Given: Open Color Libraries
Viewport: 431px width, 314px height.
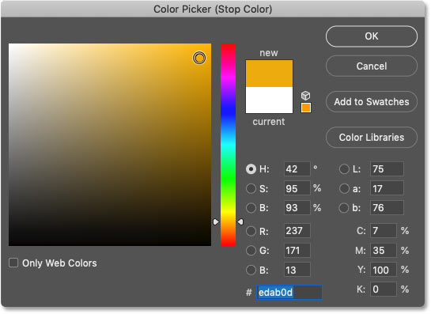Looking at the screenshot, I should [x=372, y=137].
